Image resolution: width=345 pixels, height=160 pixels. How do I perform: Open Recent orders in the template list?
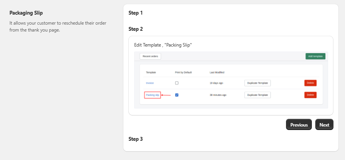(x=150, y=56)
